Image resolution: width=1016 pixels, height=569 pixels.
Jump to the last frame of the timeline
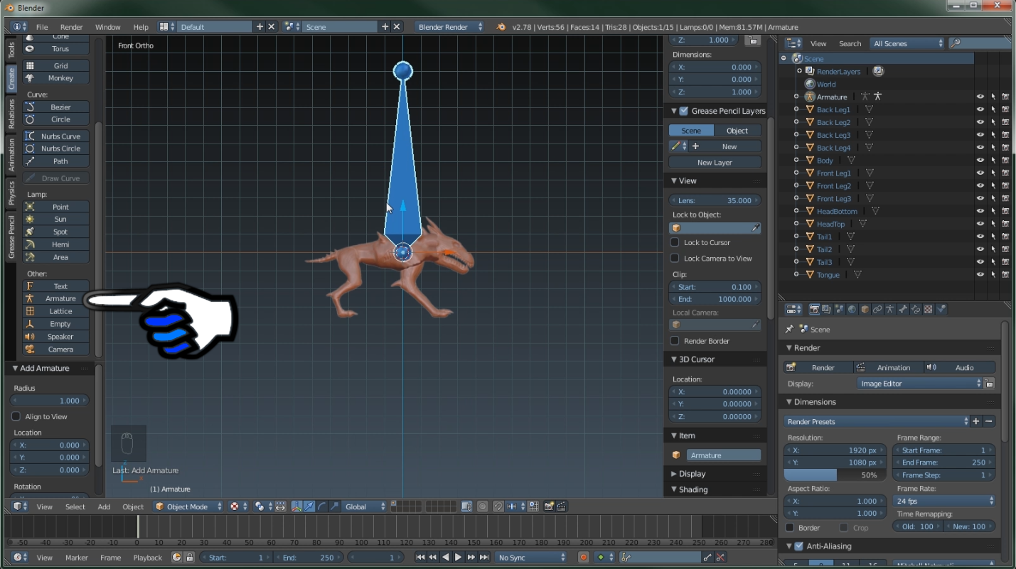point(483,558)
